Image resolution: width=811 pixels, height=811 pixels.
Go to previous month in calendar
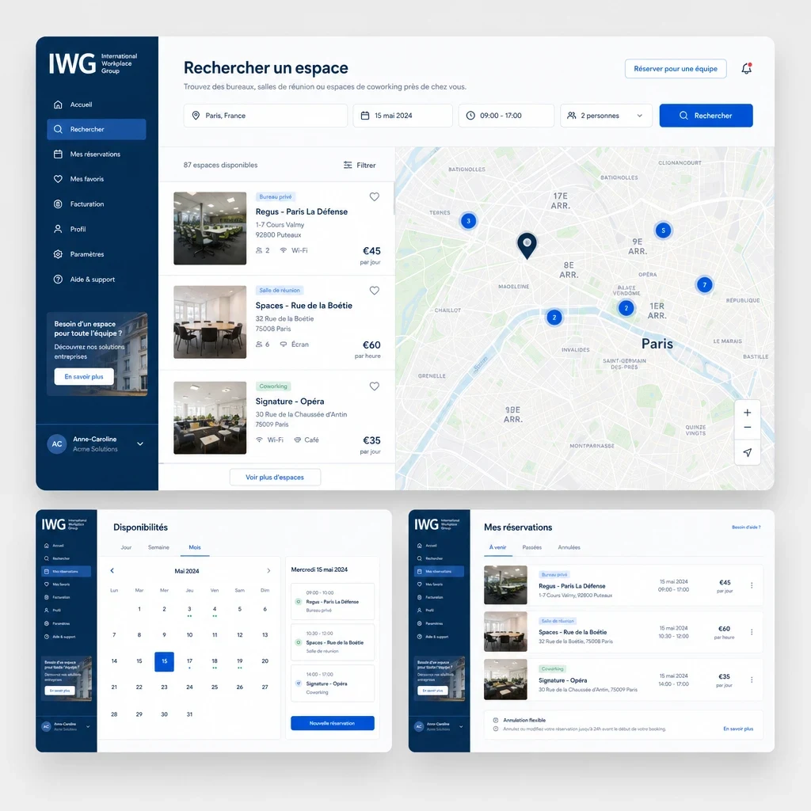pos(112,570)
